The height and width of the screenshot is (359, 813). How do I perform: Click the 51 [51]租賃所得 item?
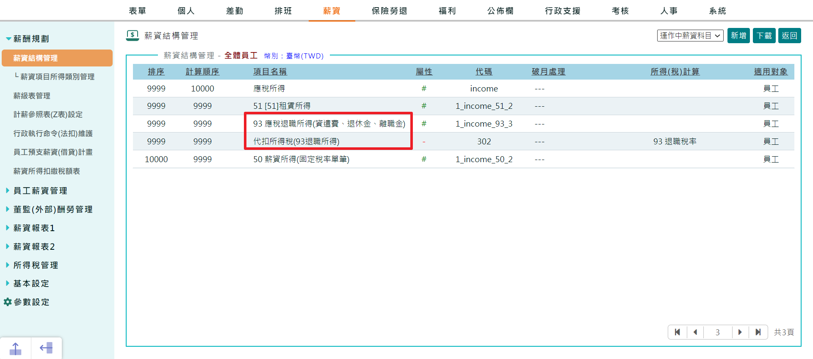click(x=282, y=106)
